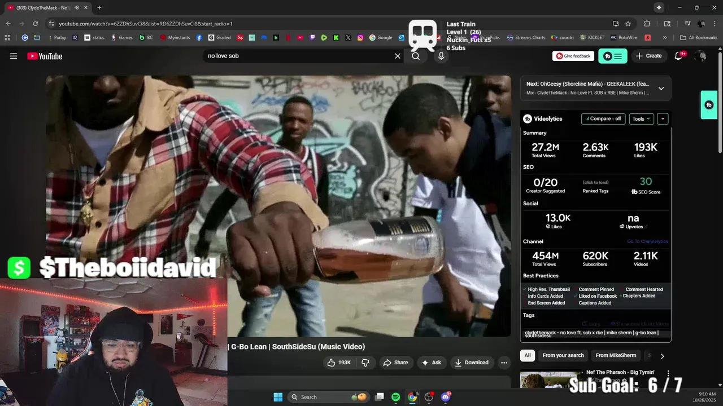Open the Myinstants bookmark

pos(175,38)
